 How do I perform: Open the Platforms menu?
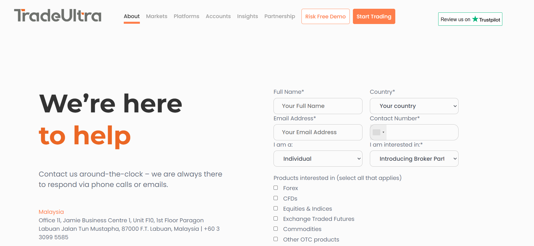(x=186, y=16)
